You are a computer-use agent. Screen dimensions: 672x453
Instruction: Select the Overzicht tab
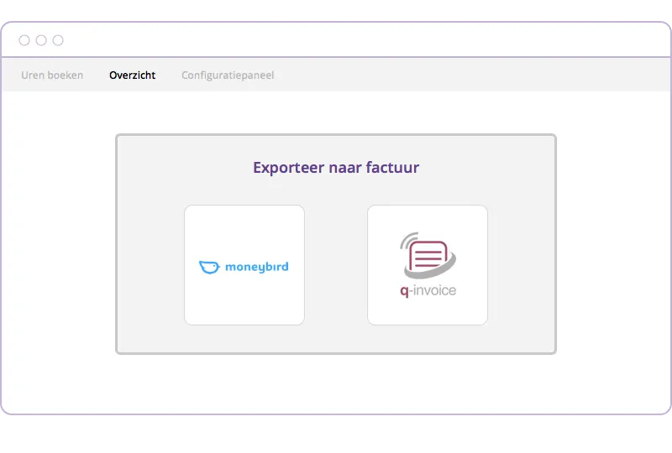point(132,75)
